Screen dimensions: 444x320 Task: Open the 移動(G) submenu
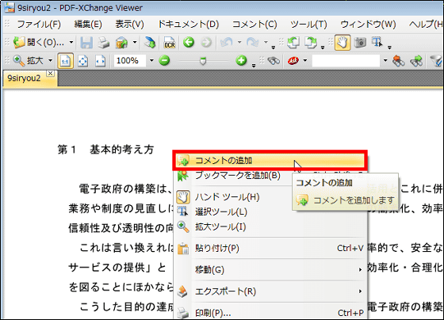[270, 270]
